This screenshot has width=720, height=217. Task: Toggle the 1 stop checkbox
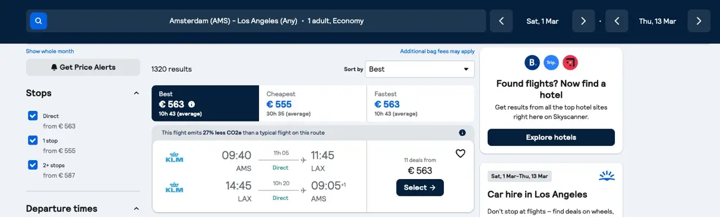point(33,141)
